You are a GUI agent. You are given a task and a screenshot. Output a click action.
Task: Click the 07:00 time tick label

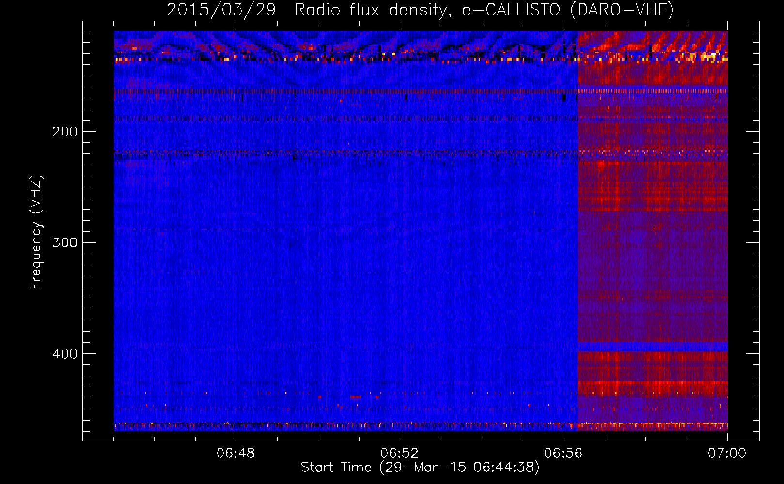(x=727, y=454)
